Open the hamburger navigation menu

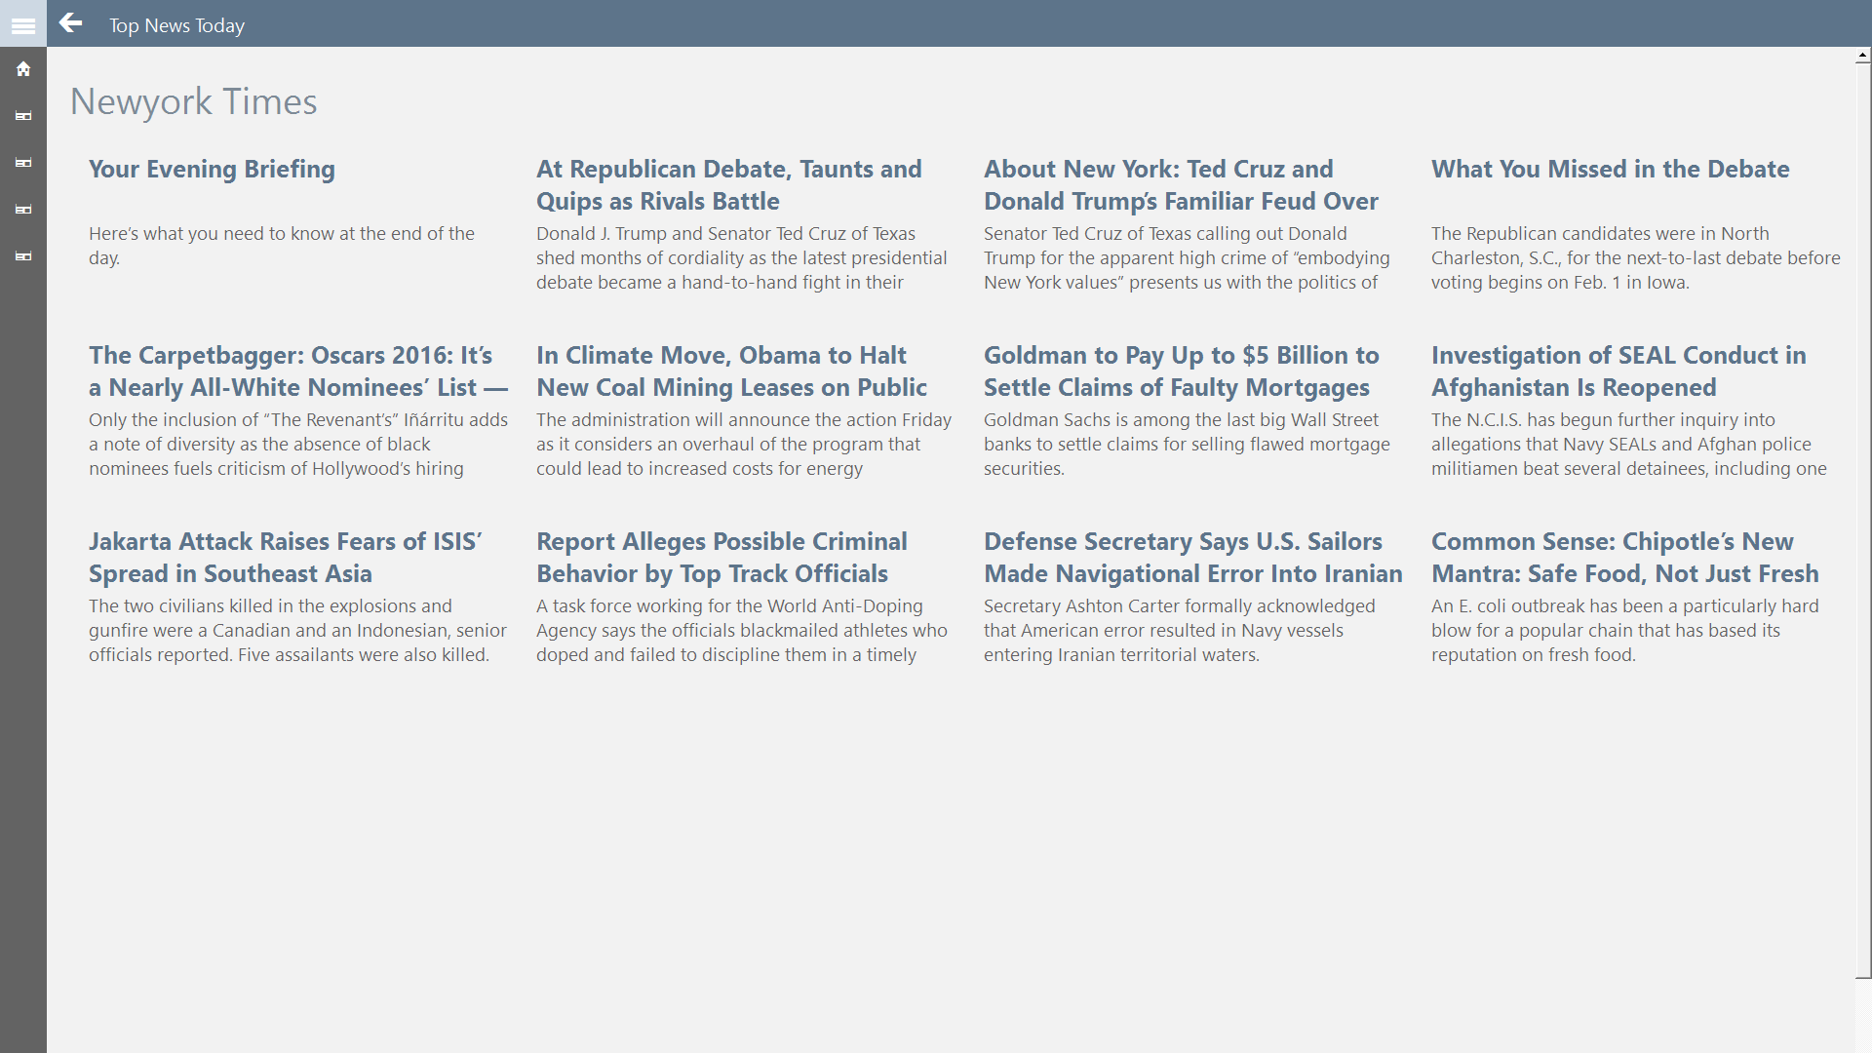click(22, 24)
